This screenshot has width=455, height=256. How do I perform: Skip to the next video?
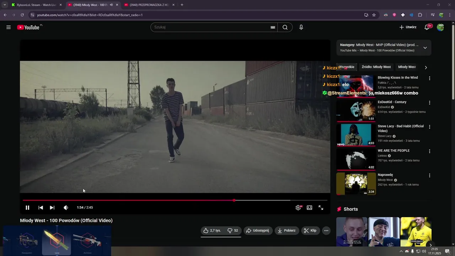tap(52, 208)
